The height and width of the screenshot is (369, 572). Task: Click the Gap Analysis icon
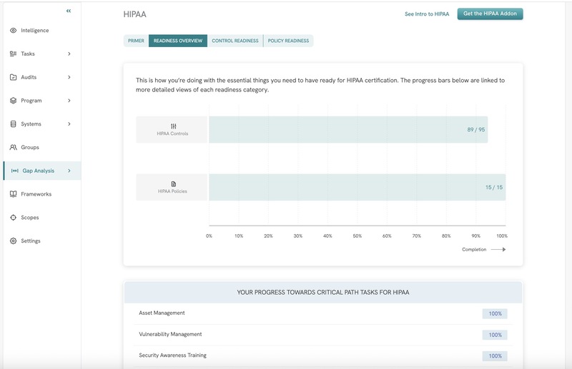click(14, 171)
